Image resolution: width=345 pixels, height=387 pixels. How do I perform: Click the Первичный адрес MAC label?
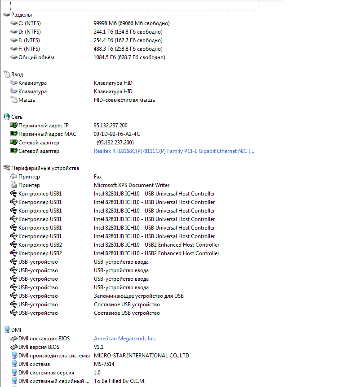click(x=48, y=134)
